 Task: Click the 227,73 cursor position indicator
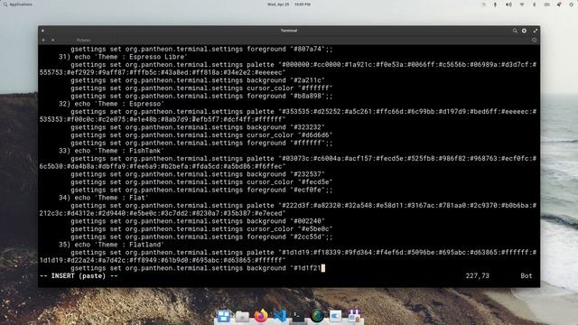(x=478, y=276)
